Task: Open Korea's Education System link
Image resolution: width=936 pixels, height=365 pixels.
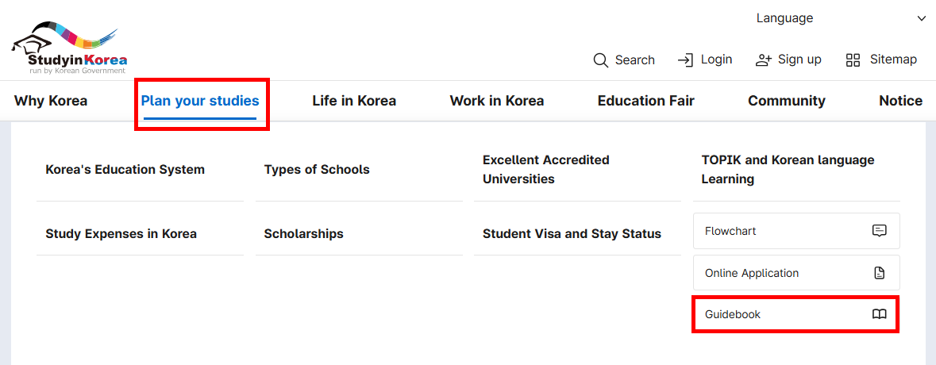Action: [125, 170]
